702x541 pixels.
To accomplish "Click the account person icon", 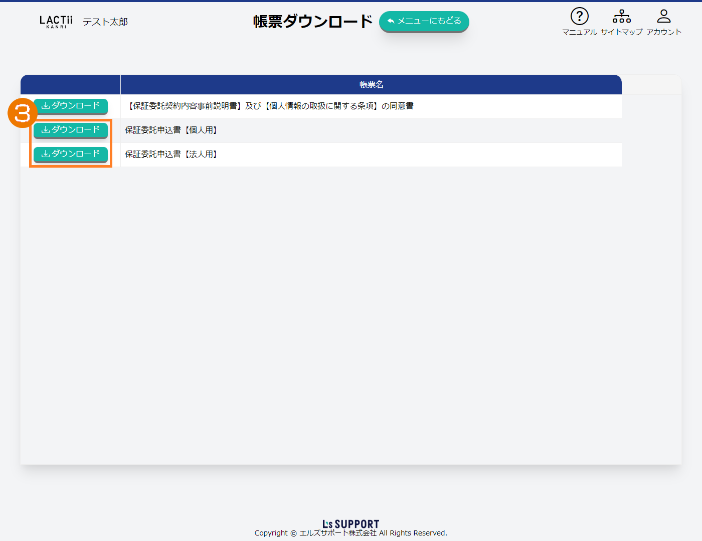I will pyautogui.click(x=663, y=16).
